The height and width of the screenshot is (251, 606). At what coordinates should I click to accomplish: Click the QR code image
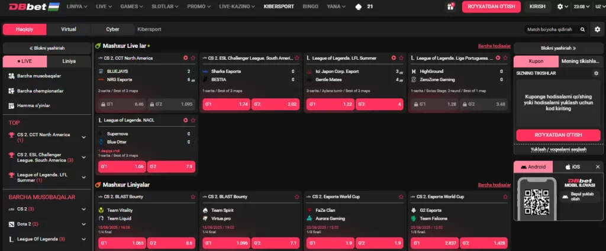click(536, 202)
